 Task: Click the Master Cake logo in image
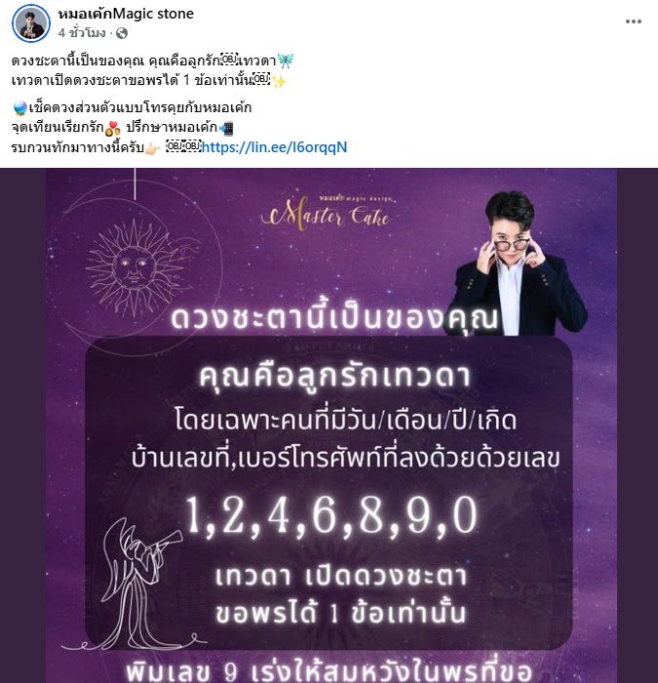coord(326,213)
